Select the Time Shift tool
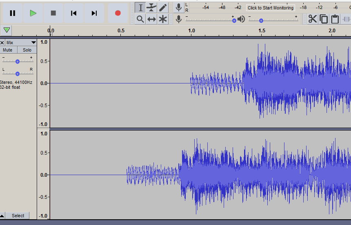The image size is (351, 225). click(152, 19)
